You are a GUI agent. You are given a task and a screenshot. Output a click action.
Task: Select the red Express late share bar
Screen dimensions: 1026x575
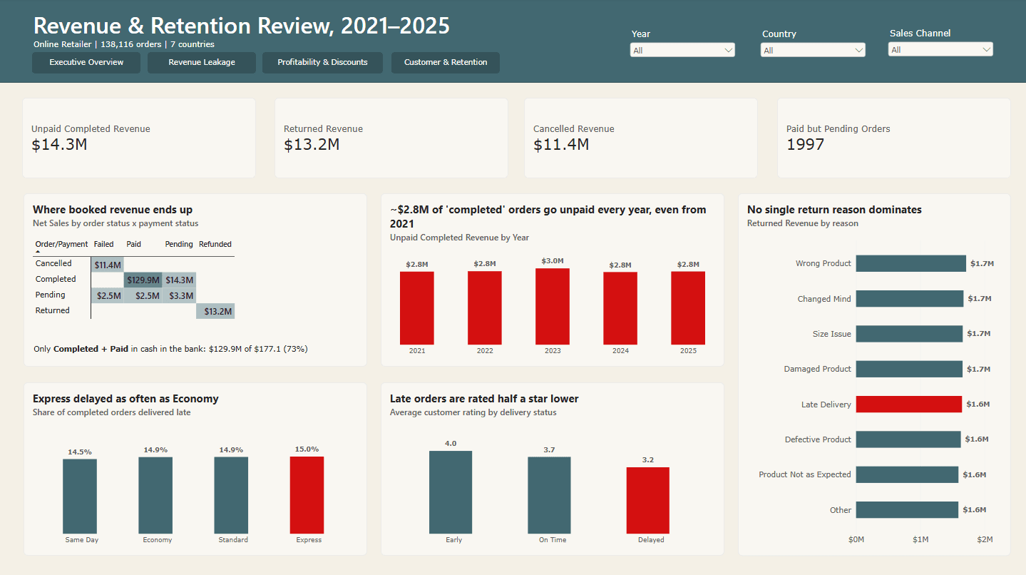click(x=307, y=495)
